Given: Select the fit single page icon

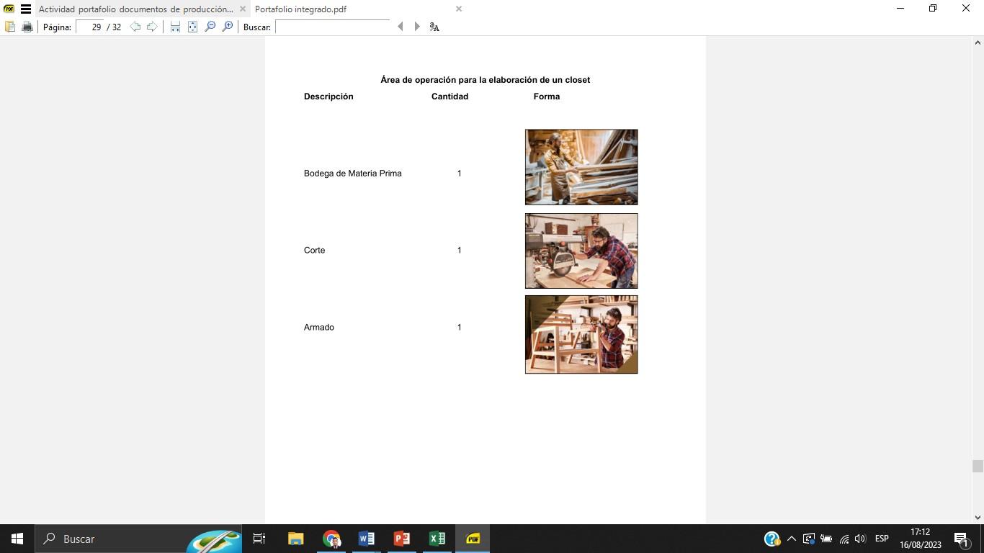Looking at the screenshot, I should tap(192, 27).
